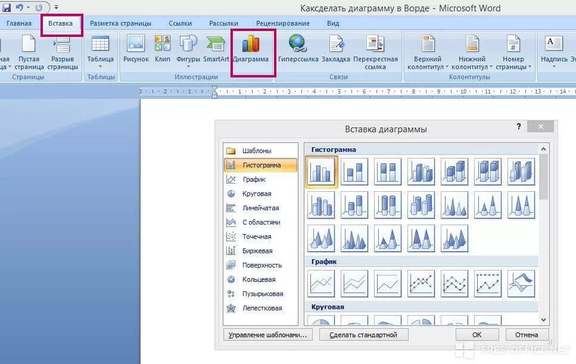Click the indent marker on the ruler
The width and height of the screenshot is (576, 364).
pyautogui.click(x=214, y=92)
